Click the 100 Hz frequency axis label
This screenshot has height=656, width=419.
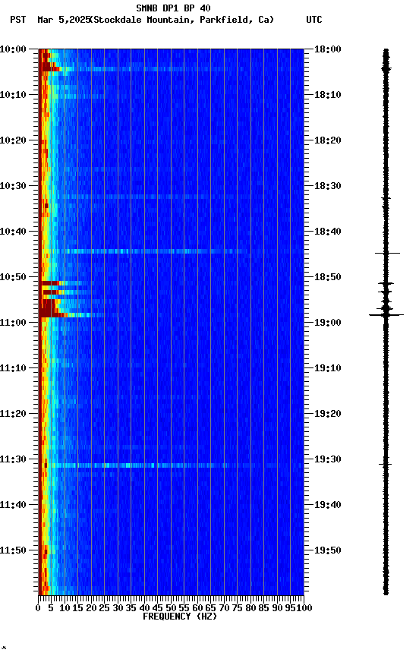pos(304,608)
